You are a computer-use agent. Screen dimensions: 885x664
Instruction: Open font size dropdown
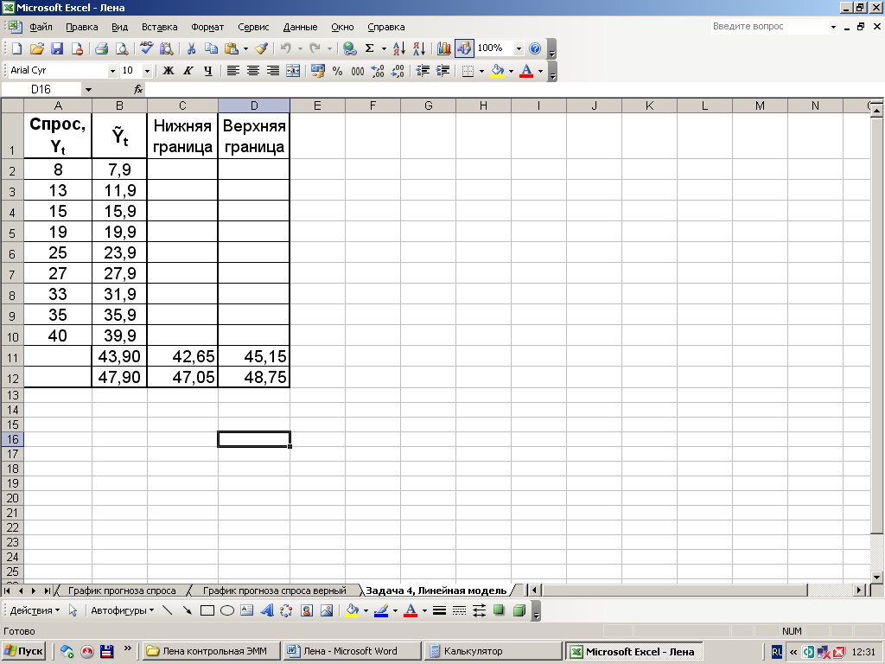[147, 71]
